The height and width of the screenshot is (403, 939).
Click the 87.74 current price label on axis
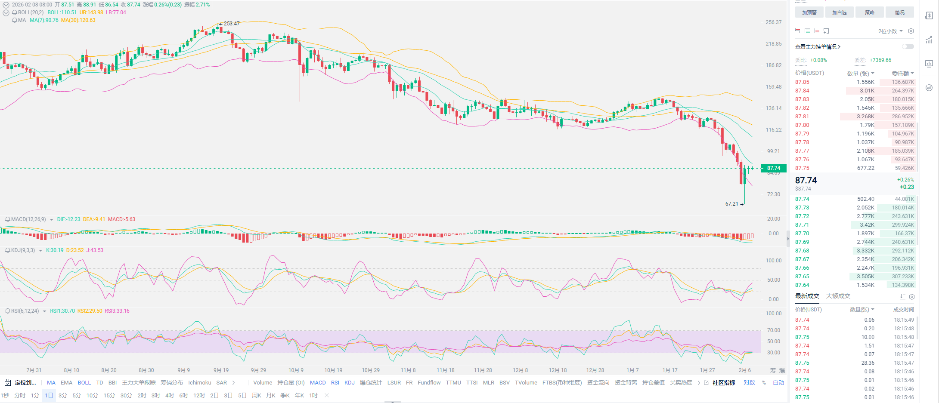coord(773,168)
